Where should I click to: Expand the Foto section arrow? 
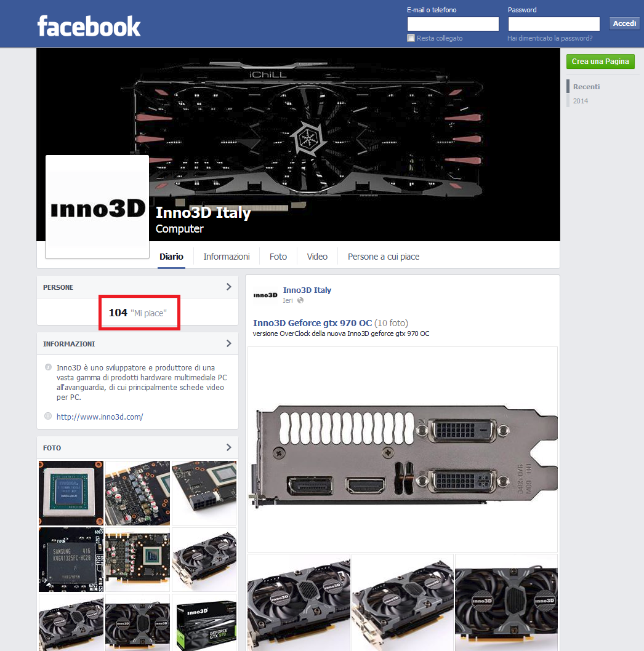(228, 447)
